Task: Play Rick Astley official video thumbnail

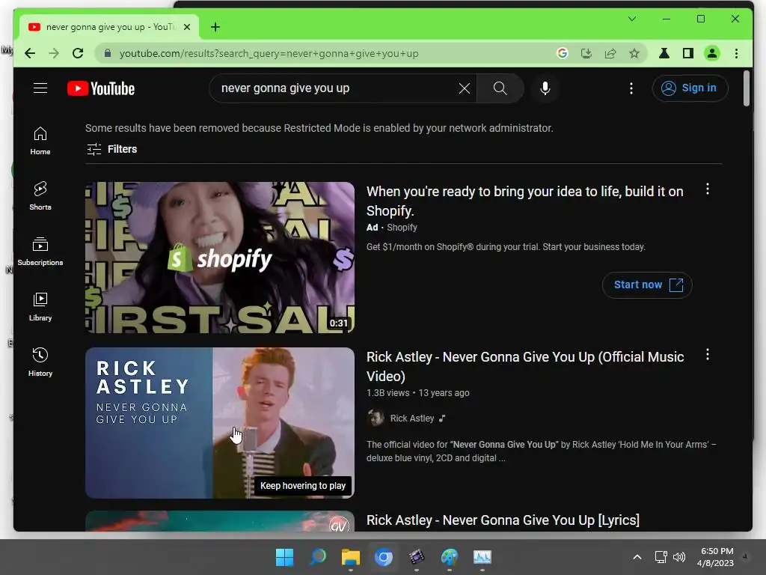Action: coord(220,423)
